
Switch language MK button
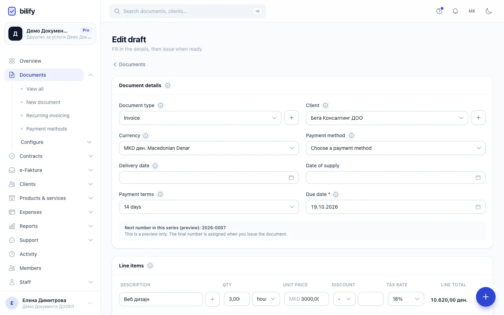(x=472, y=11)
